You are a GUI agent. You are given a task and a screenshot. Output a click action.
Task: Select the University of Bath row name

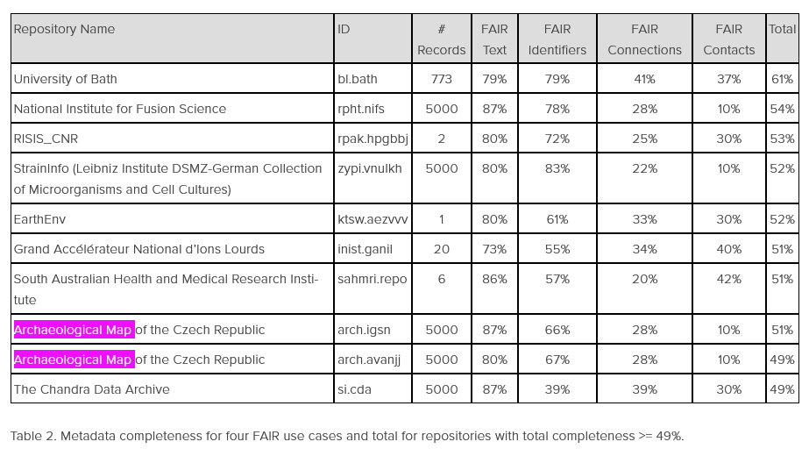coord(66,79)
